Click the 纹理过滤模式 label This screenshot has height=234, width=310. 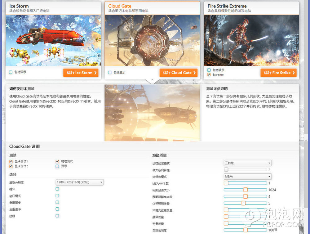click(161, 164)
